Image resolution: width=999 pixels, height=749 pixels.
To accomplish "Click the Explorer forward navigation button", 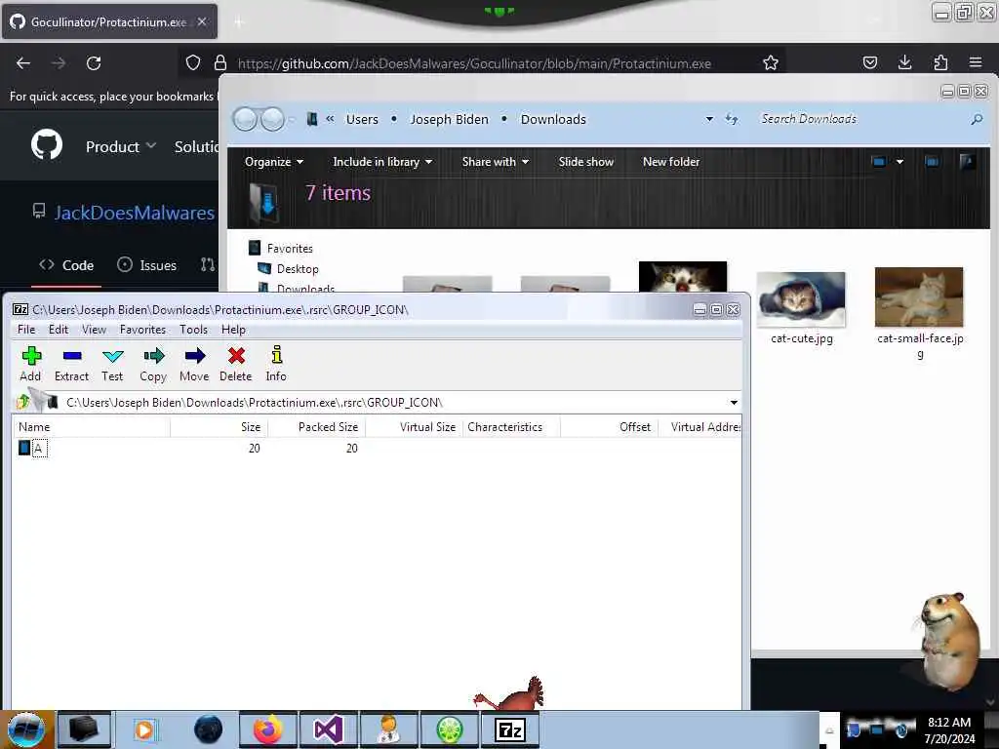I will [x=273, y=119].
